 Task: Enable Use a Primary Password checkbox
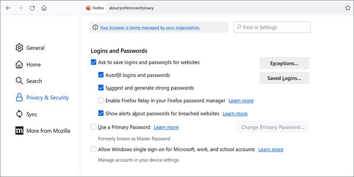(93, 127)
